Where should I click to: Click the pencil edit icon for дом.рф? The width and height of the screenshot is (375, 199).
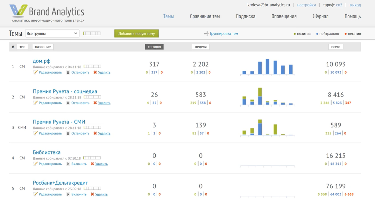point(35,72)
